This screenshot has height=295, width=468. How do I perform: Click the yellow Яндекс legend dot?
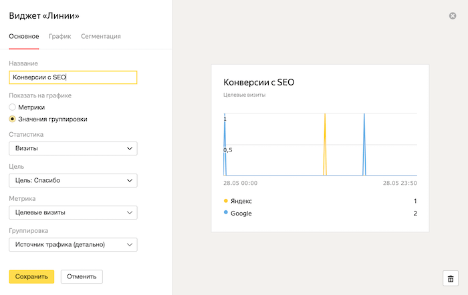pos(225,201)
